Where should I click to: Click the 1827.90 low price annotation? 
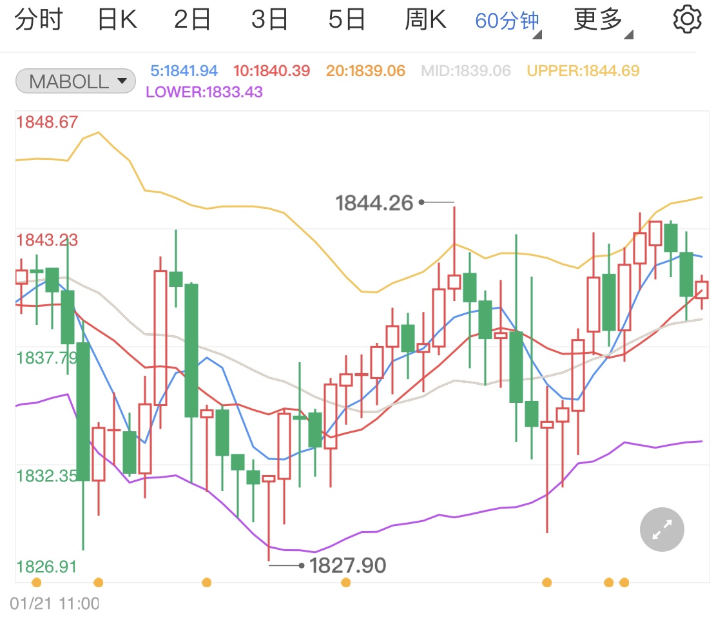(347, 565)
